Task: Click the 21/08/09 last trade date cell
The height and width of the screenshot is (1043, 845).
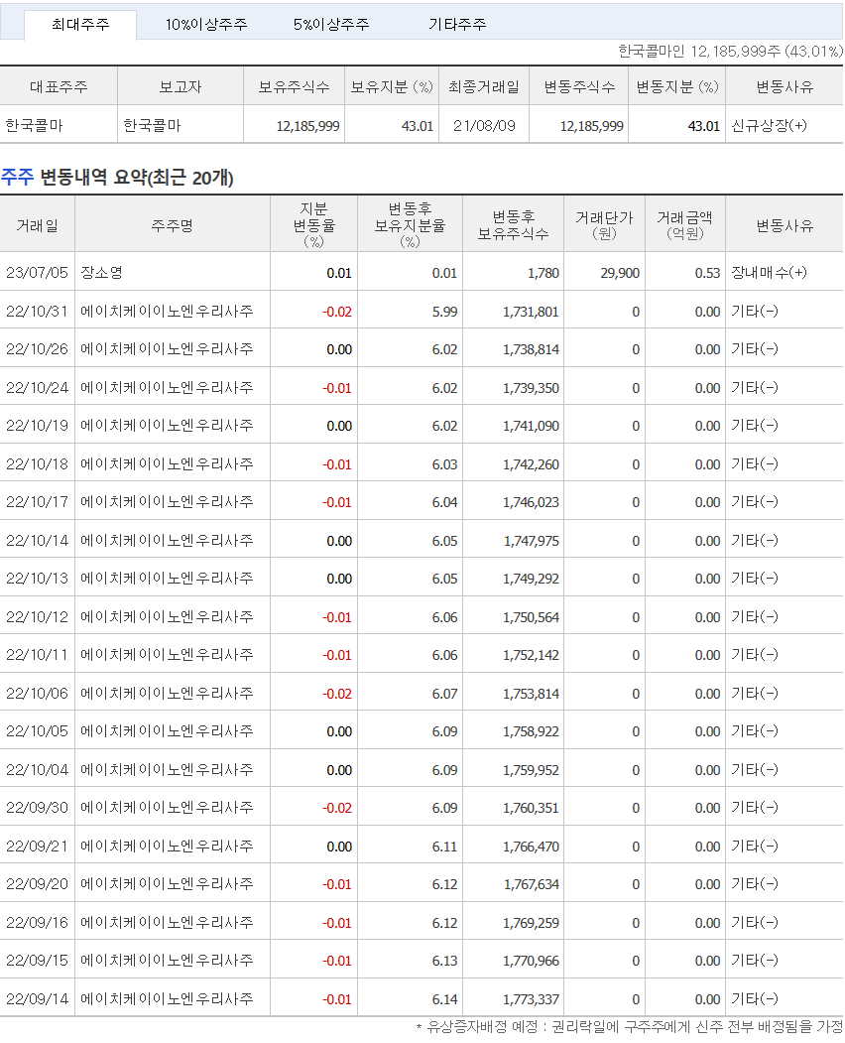Action: click(484, 126)
